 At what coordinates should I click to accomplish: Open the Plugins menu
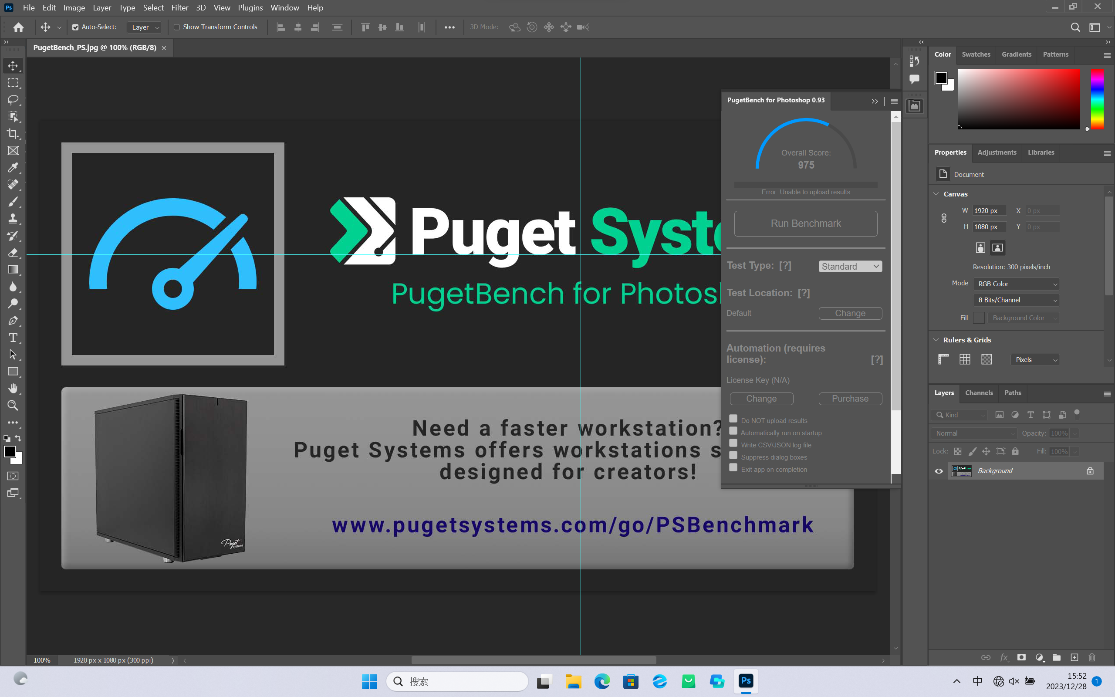(250, 8)
